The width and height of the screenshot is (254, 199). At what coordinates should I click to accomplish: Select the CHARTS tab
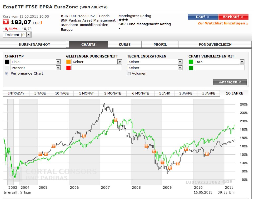(88, 44)
